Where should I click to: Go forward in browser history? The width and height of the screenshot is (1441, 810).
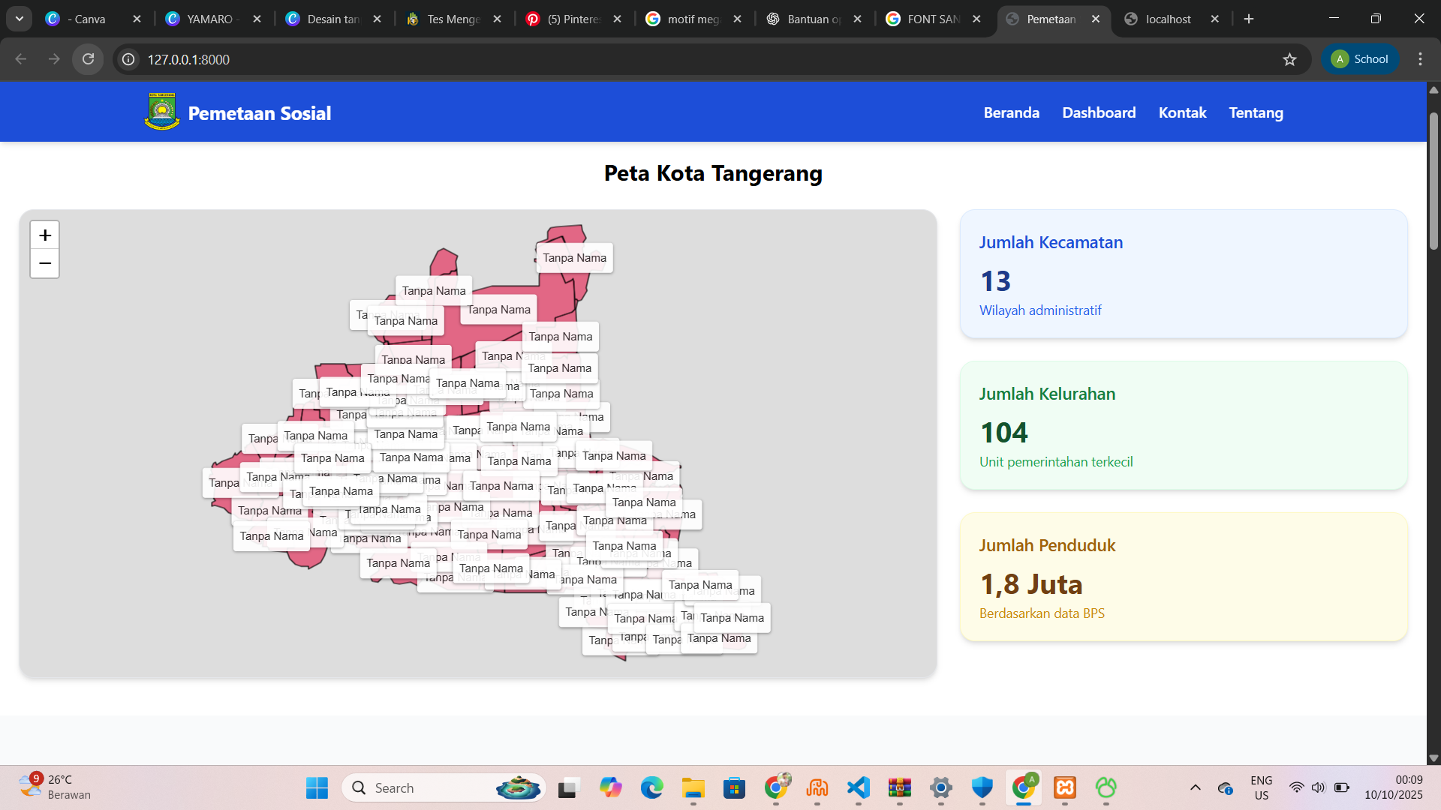54,59
